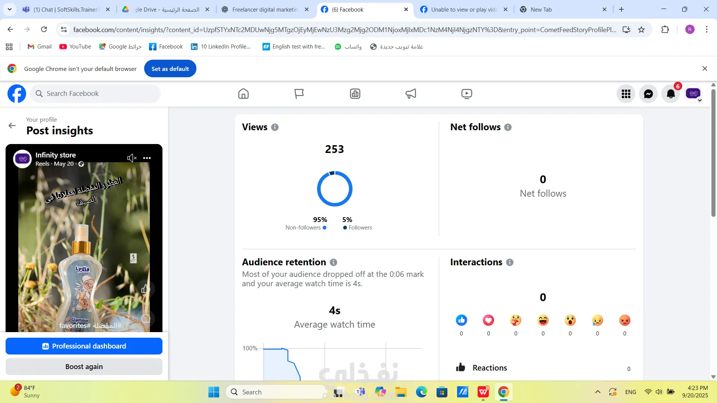Open the Video tab icon
Viewport: 717px width, 403px height.
pos(466,94)
